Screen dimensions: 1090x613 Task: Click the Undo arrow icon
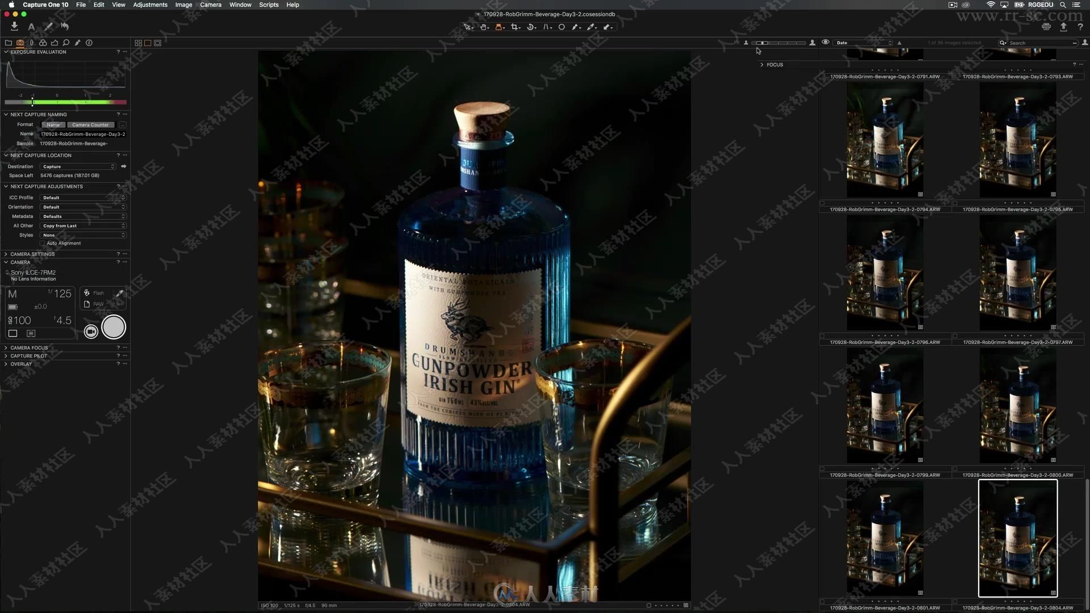pyautogui.click(x=65, y=26)
